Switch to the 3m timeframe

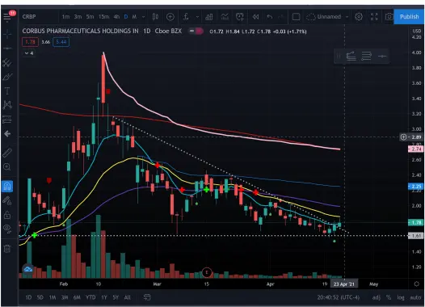(x=78, y=17)
